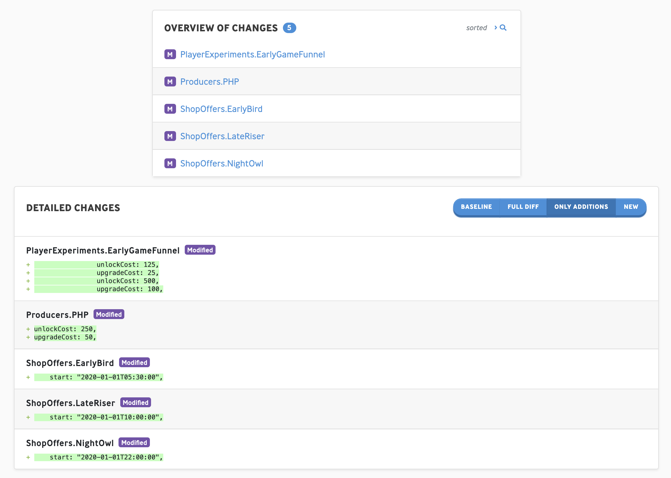671x478 pixels.
Task: Click the added line 'unlockCost: 500,'
Action: (x=97, y=281)
